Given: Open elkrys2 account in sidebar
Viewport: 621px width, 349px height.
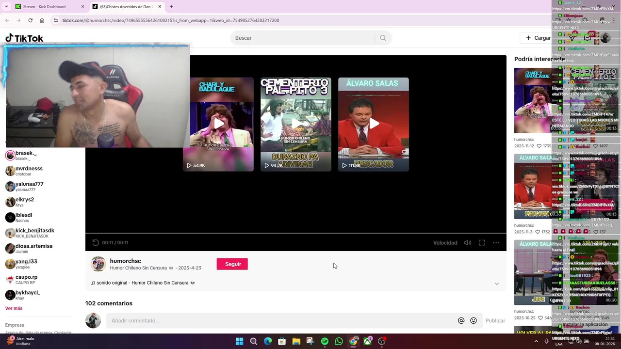Looking at the screenshot, I should (39, 202).
